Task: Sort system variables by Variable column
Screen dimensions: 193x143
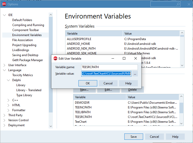Action: [94, 34]
